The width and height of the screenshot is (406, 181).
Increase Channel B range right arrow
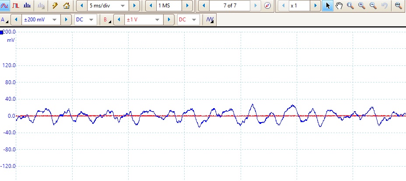pos(169,20)
